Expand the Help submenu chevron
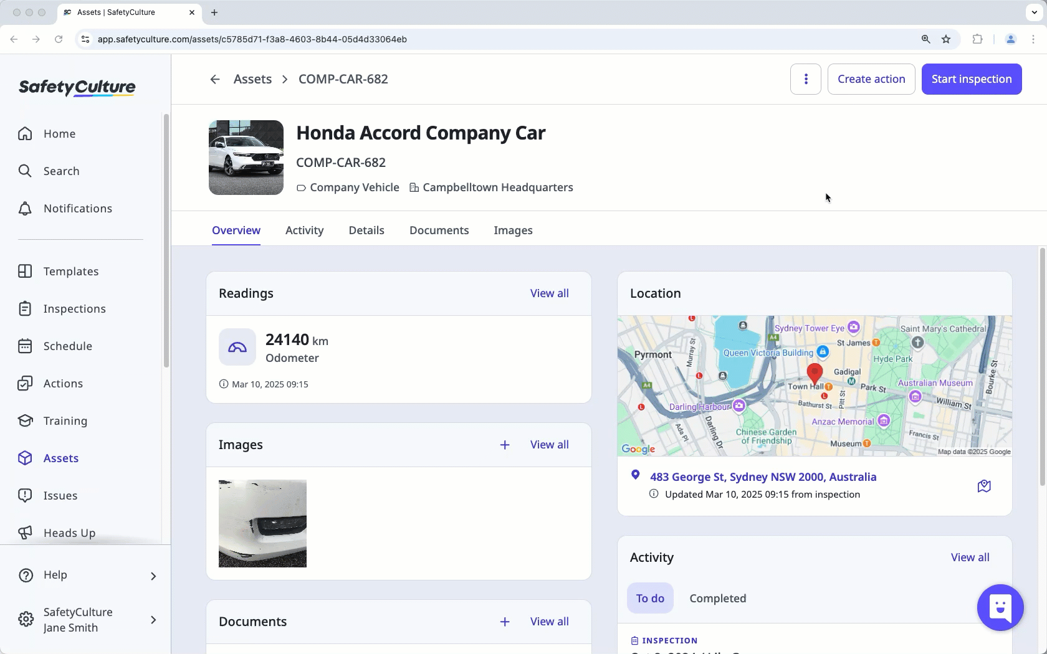 click(153, 576)
